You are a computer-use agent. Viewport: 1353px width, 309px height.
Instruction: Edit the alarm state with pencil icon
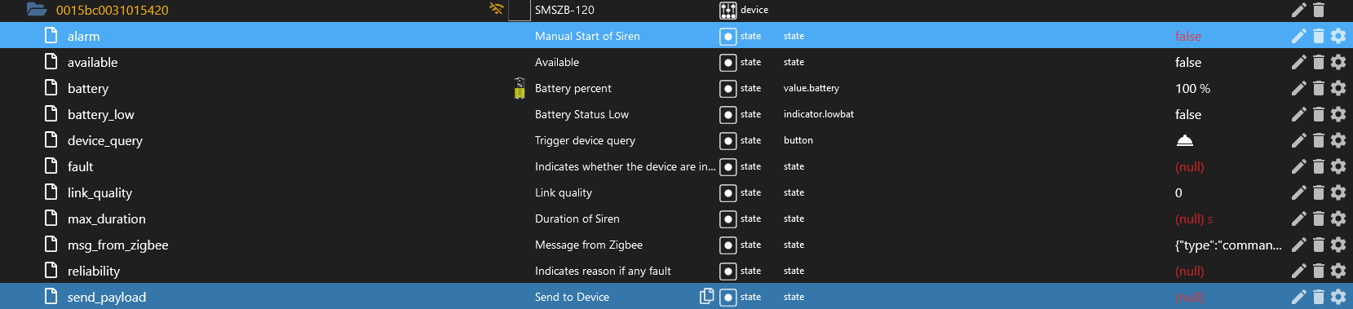pyautogui.click(x=1299, y=36)
